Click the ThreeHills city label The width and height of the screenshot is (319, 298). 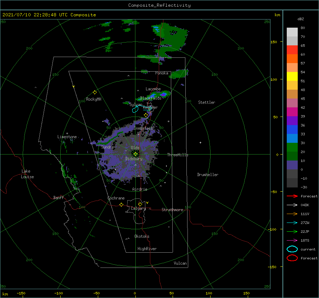[x=178, y=155]
